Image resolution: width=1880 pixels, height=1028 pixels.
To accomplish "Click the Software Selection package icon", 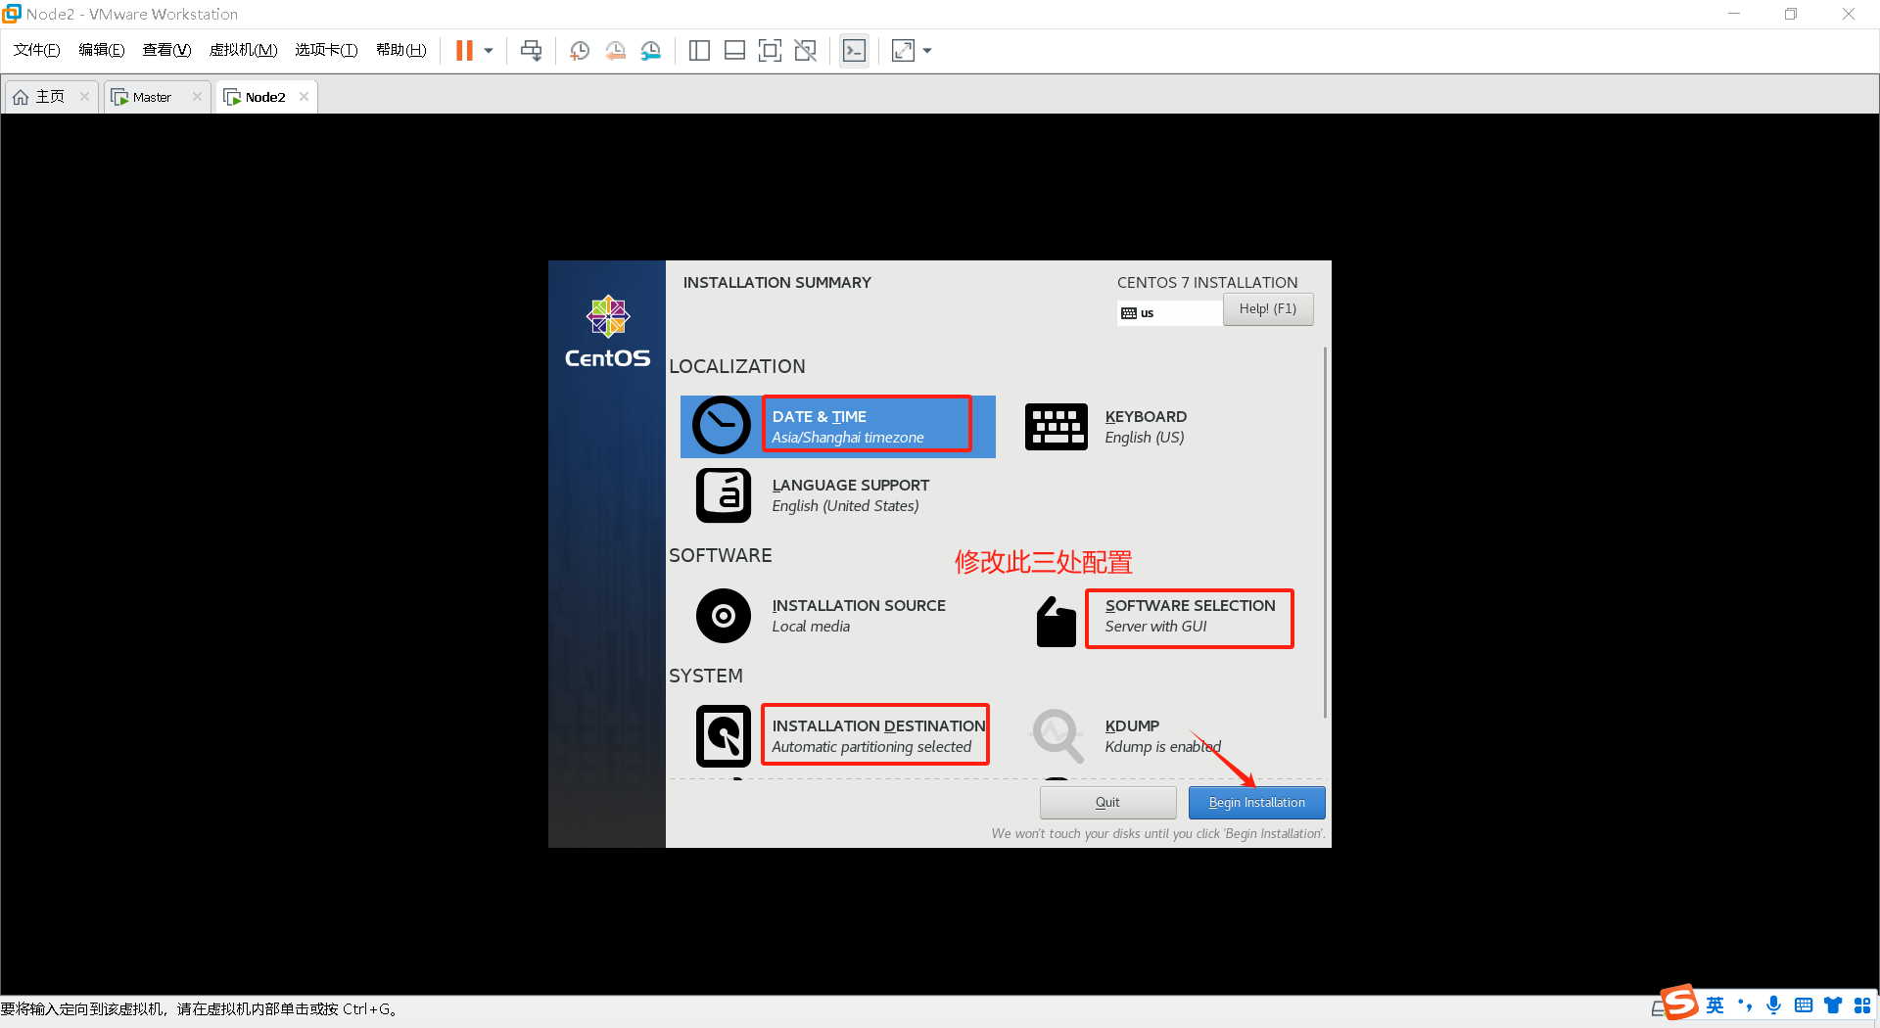I will coord(1056,621).
